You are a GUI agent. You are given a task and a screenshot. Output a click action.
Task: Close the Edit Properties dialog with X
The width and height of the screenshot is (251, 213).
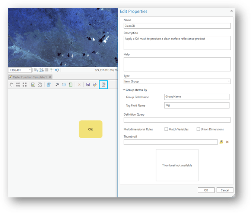[x=232, y=11]
